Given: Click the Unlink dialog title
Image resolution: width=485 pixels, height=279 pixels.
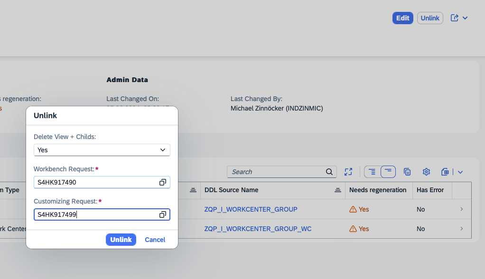Looking at the screenshot, I should click(45, 115).
